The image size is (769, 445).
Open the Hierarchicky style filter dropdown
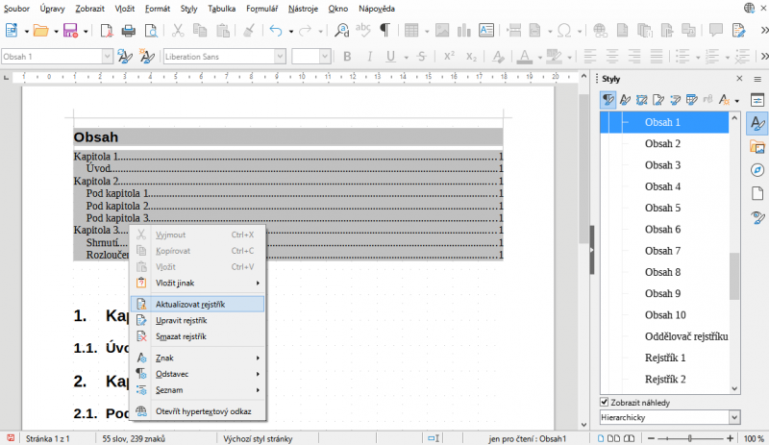[734, 417]
